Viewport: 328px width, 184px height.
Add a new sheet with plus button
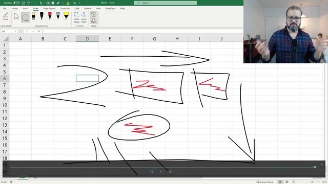35,178
